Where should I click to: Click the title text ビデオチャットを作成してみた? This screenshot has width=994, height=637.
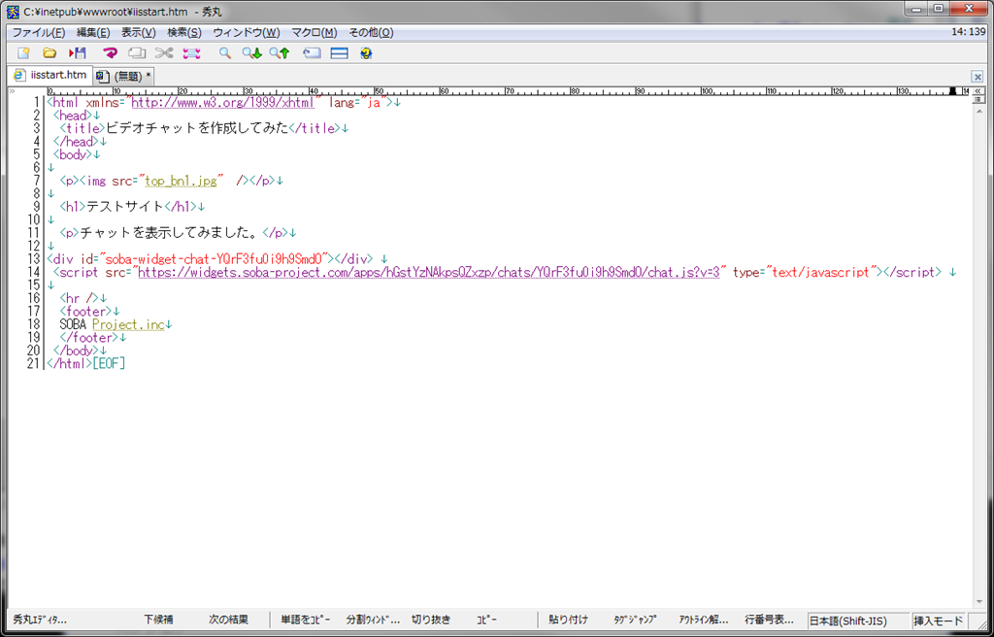point(196,128)
